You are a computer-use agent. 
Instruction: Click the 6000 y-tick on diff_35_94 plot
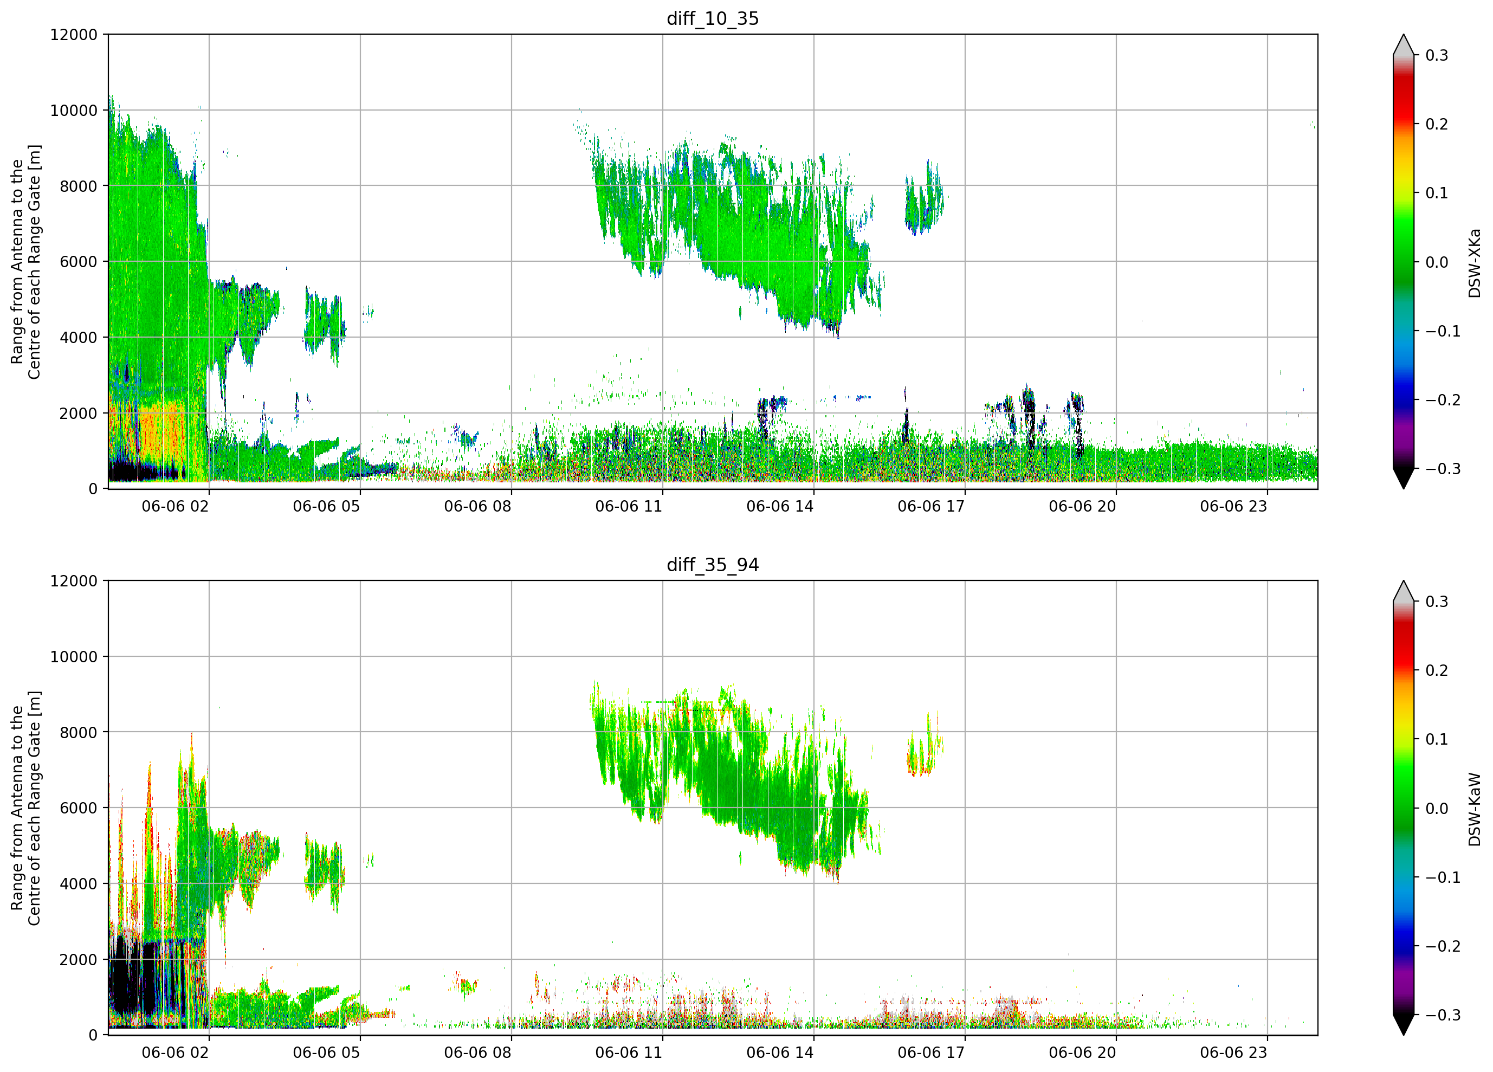79,809
